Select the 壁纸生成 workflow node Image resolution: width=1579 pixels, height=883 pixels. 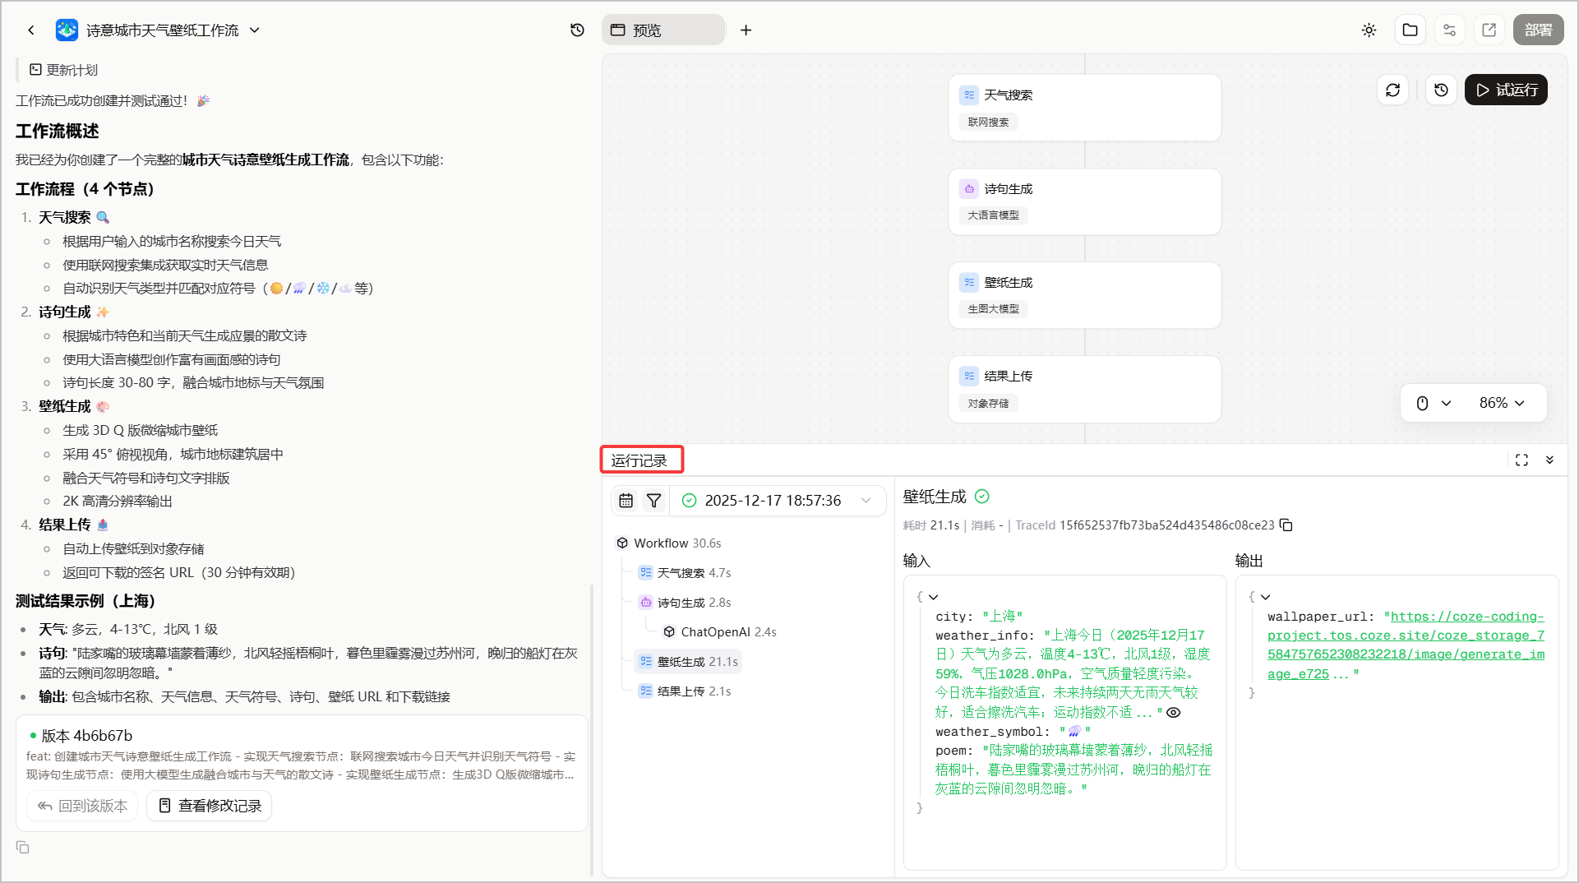click(1084, 295)
